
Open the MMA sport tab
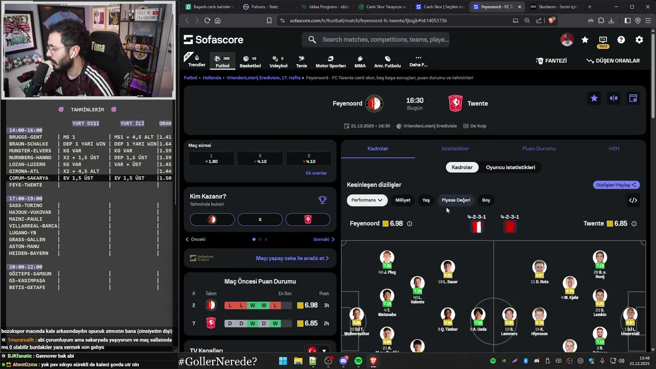360,61
